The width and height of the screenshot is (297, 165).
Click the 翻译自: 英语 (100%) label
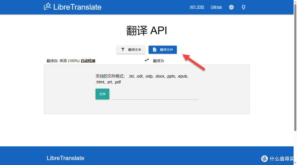(63, 61)
